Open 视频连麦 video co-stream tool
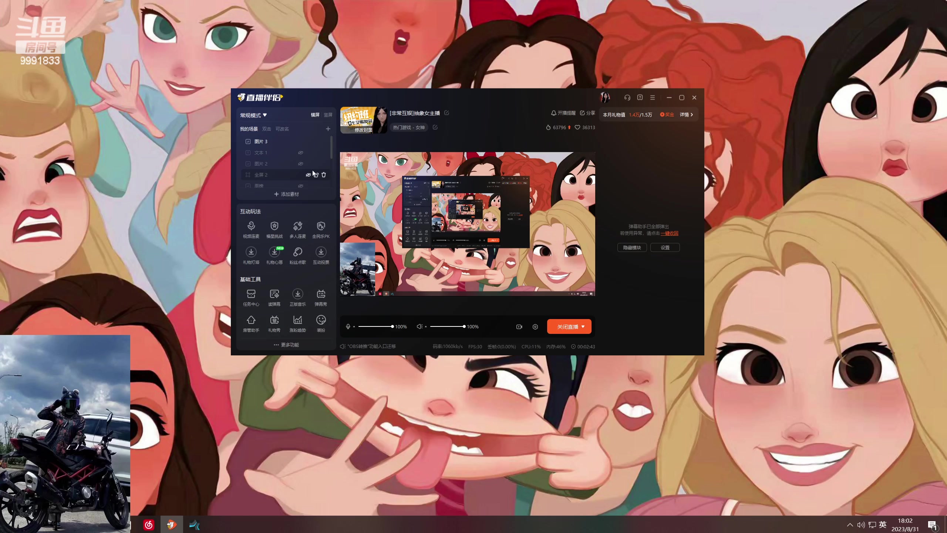The width and height of the screenshot is (947, 533). 251,229
